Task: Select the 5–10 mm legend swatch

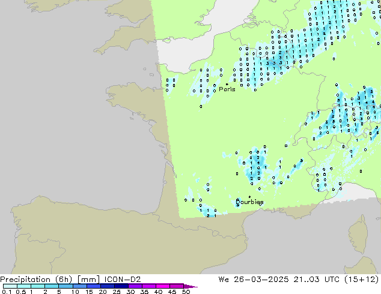Action: pyautogui.click(x=66, y=286)
